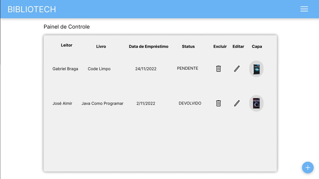This screenshot has width=319, height=179.
Task: Select the Painel de Controle heading
Action: [67, 27]
